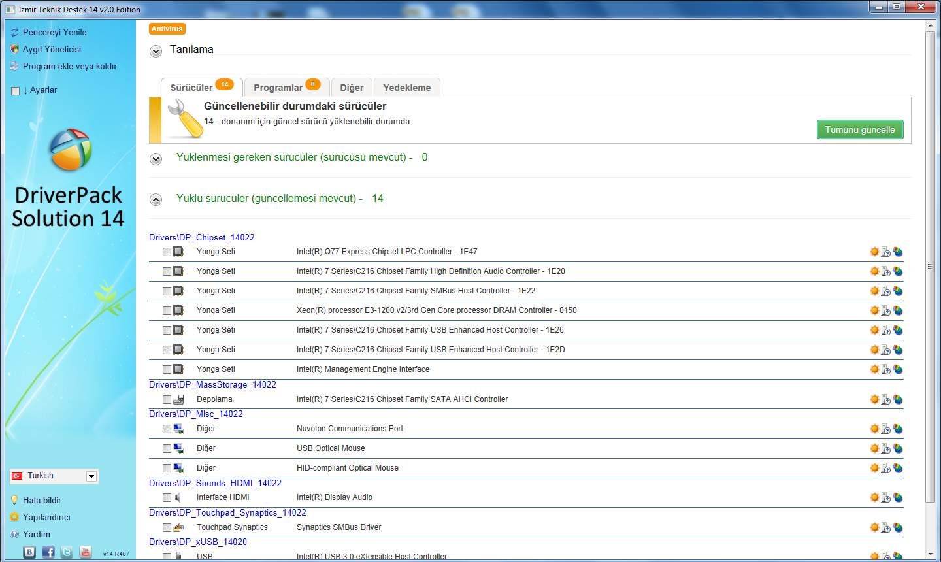Expand the Yüklenmesi gereken sürücüler section chevron
941x562 pixels.
156,159
